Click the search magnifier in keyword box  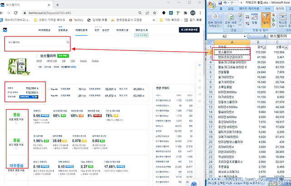pyautogui.click(x=68, y=42)
